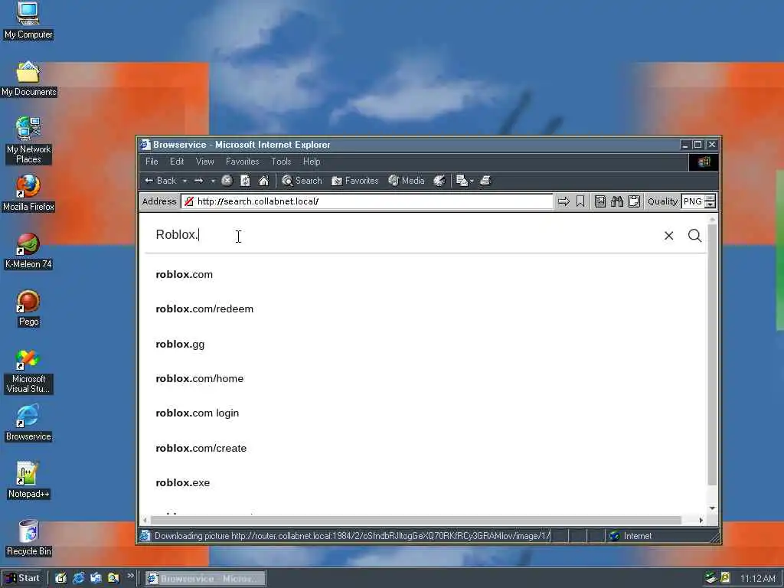Click the Refresh page icon

coord(245,181)
